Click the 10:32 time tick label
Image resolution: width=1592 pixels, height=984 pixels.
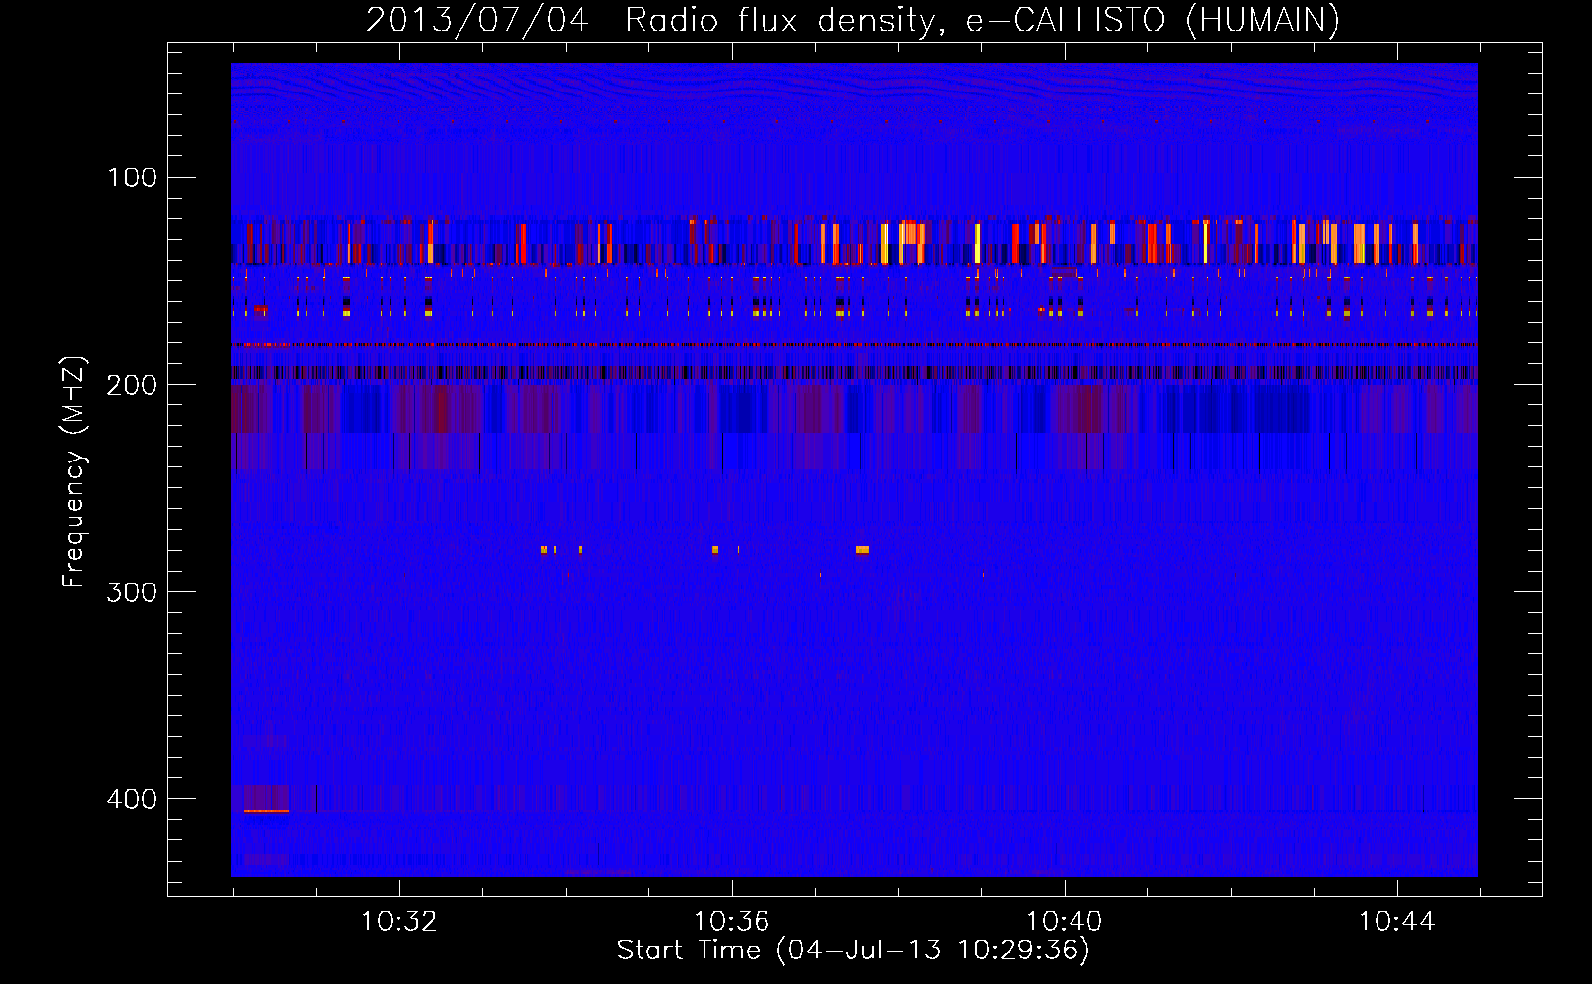(398, 922)
